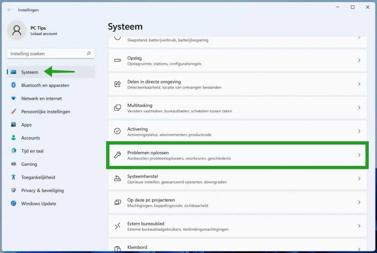Click the magnifier icon in search box
This screenshot has width=377, height=253.
click(89, 53)
